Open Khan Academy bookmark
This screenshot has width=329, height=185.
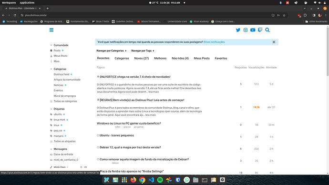click(199, 21)
